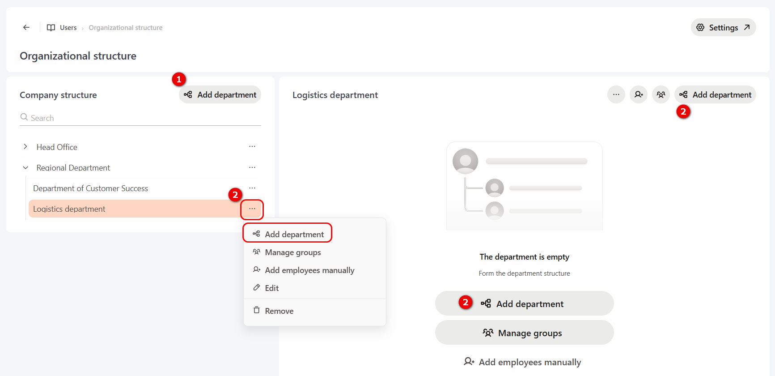Click the manage groups icon in header
This screenshot has width=775, height=376.
(661, 94)
